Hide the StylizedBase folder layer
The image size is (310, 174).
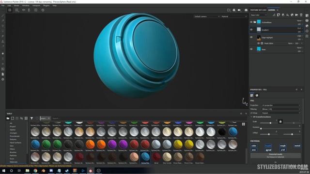point(251,22)
